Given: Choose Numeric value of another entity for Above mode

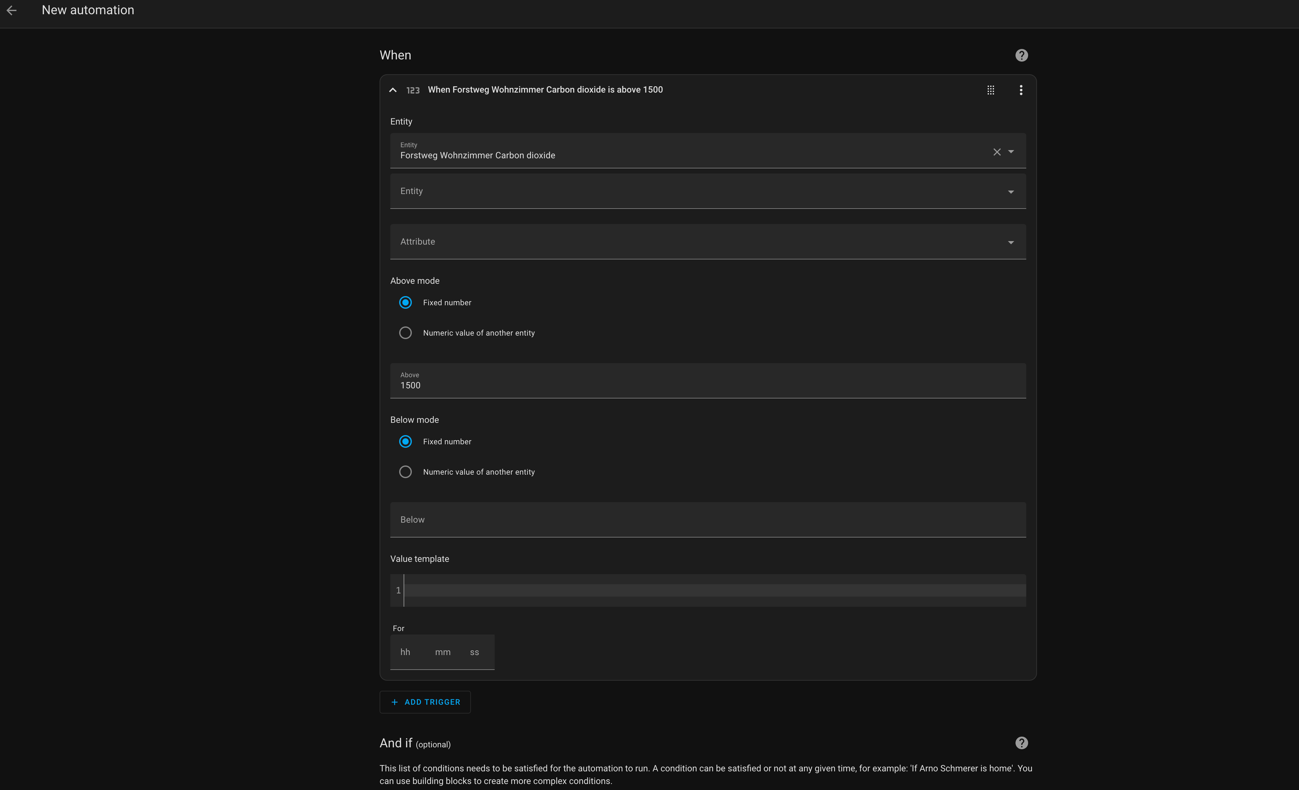Looking at the screenshot, I should point(406,333).
